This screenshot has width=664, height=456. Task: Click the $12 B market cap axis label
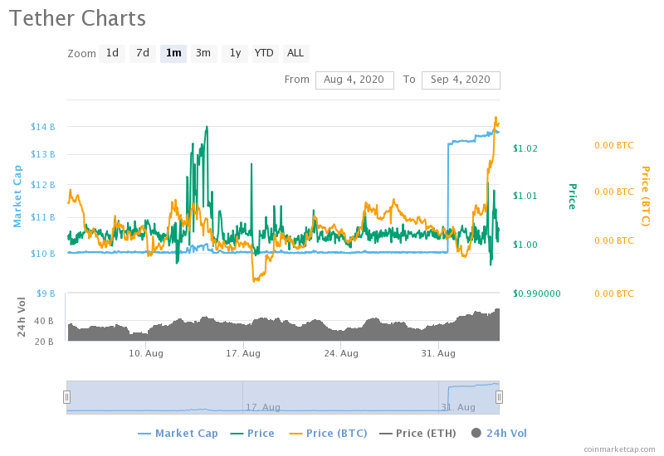pos(43,185)
